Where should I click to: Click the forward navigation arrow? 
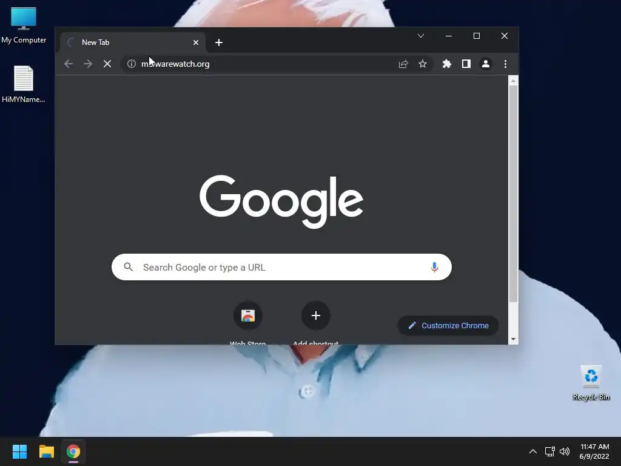[x=88, y=64]
